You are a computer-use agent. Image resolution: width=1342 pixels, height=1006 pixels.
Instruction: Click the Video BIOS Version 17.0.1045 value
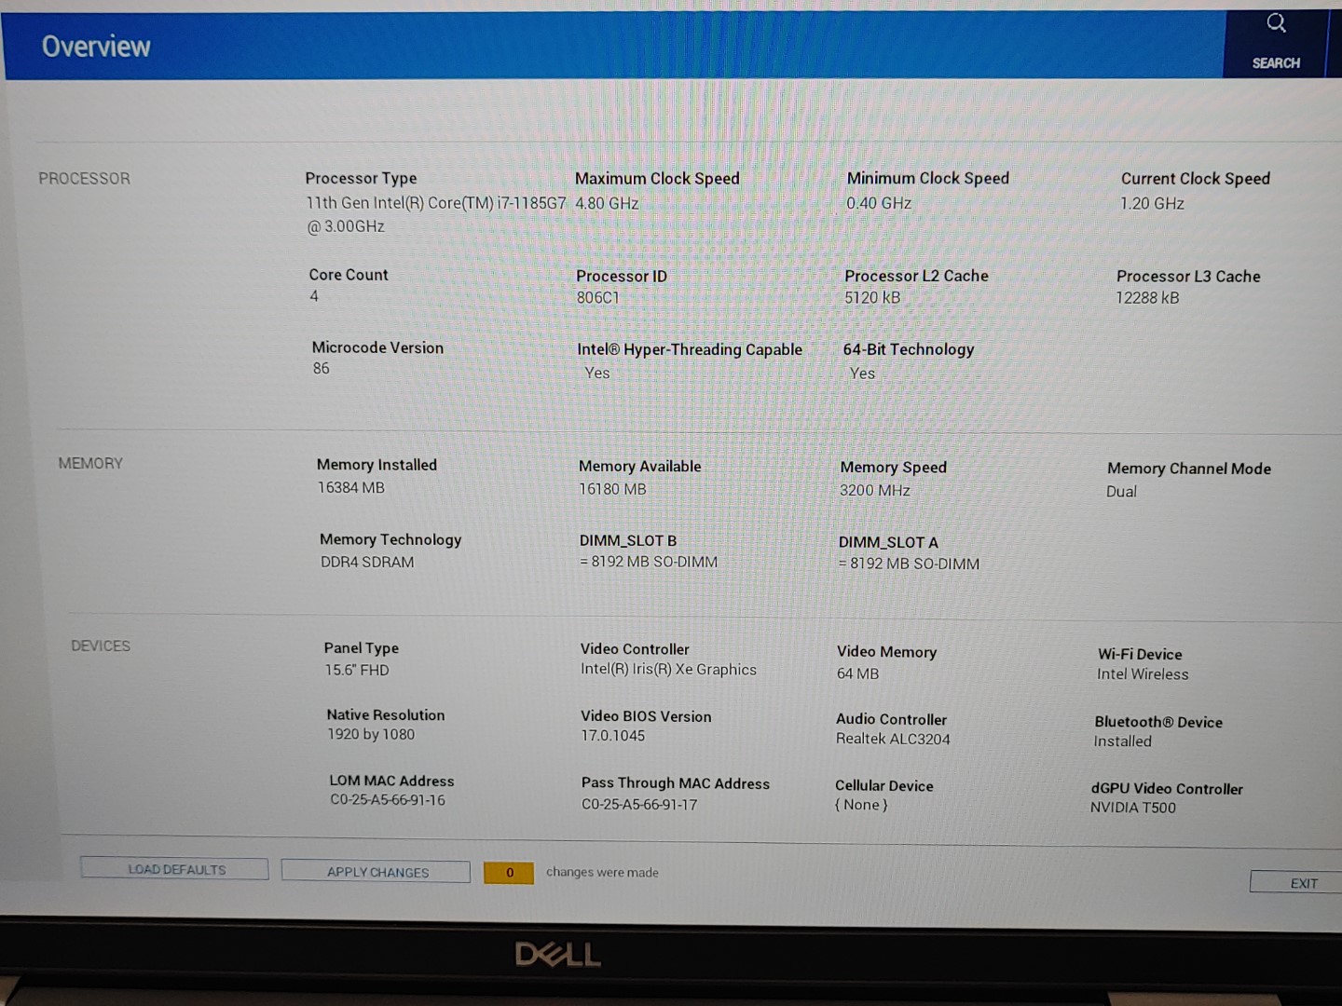pos(613,736)
